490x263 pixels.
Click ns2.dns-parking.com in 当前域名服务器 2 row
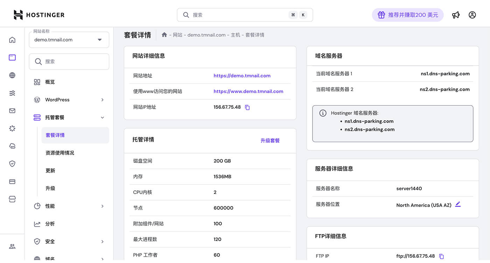tap(444, 89)
